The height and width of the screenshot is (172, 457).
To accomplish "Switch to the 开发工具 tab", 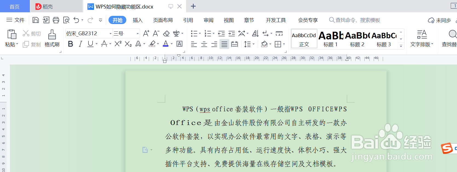I will [x=276, y=20].
